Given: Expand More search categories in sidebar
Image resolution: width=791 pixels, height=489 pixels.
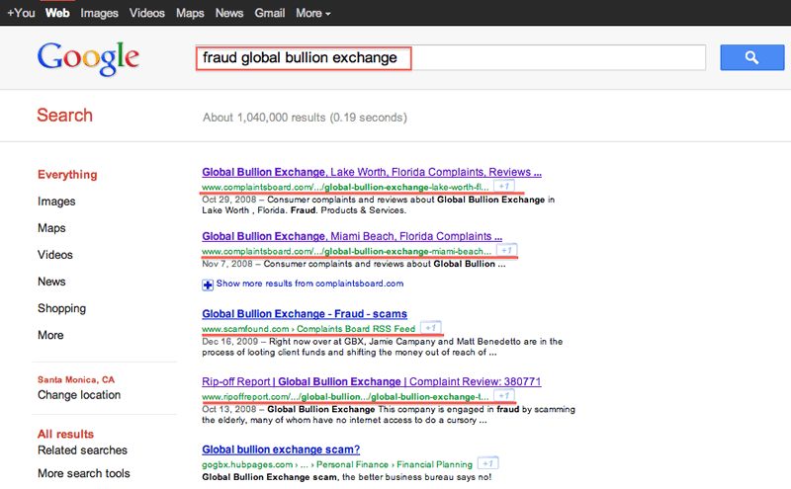Looking at the screenshot, I should click(50, 335).
